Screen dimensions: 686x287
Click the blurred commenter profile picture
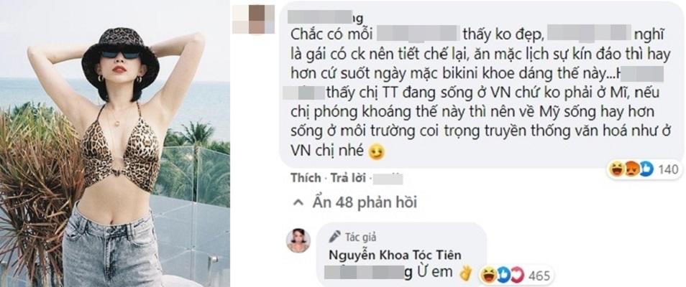pyautogui.click(x=255, y=19)
